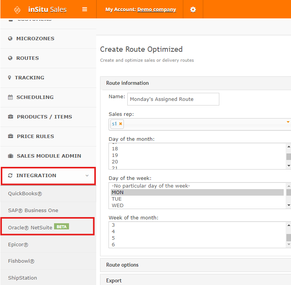Image resolution: width=291 pixels, height=285 pixels.
Task: Select WED in Day of the week
Action: point(197,205)
